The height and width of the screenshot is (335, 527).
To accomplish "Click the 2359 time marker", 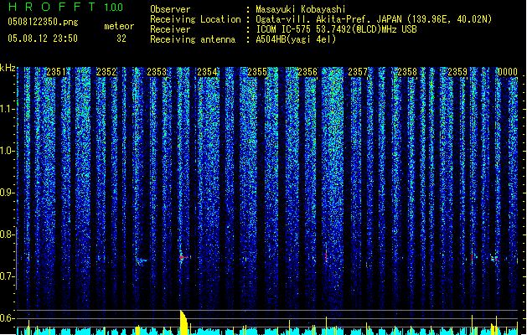I will (x=457, y=72).
